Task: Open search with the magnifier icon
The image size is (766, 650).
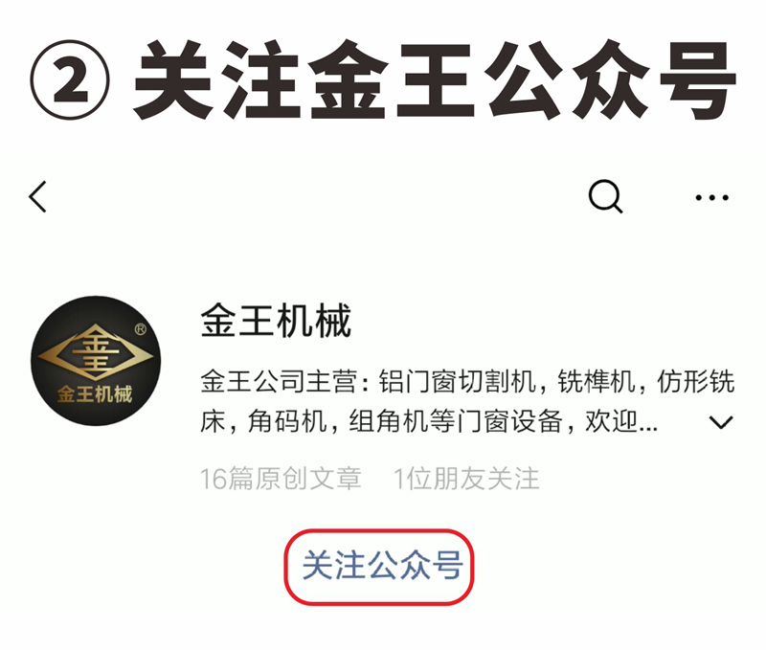Action: pos(605,197)
